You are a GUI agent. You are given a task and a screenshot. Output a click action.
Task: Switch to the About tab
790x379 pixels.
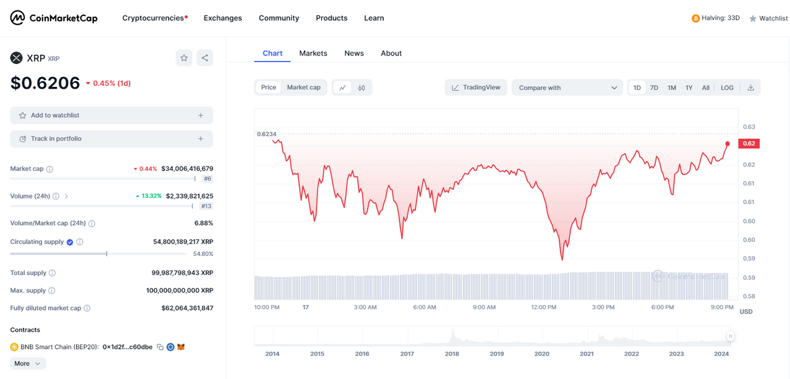(391, 53)
